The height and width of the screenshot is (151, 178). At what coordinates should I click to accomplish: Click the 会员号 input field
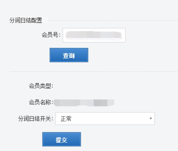coord(94,35)
